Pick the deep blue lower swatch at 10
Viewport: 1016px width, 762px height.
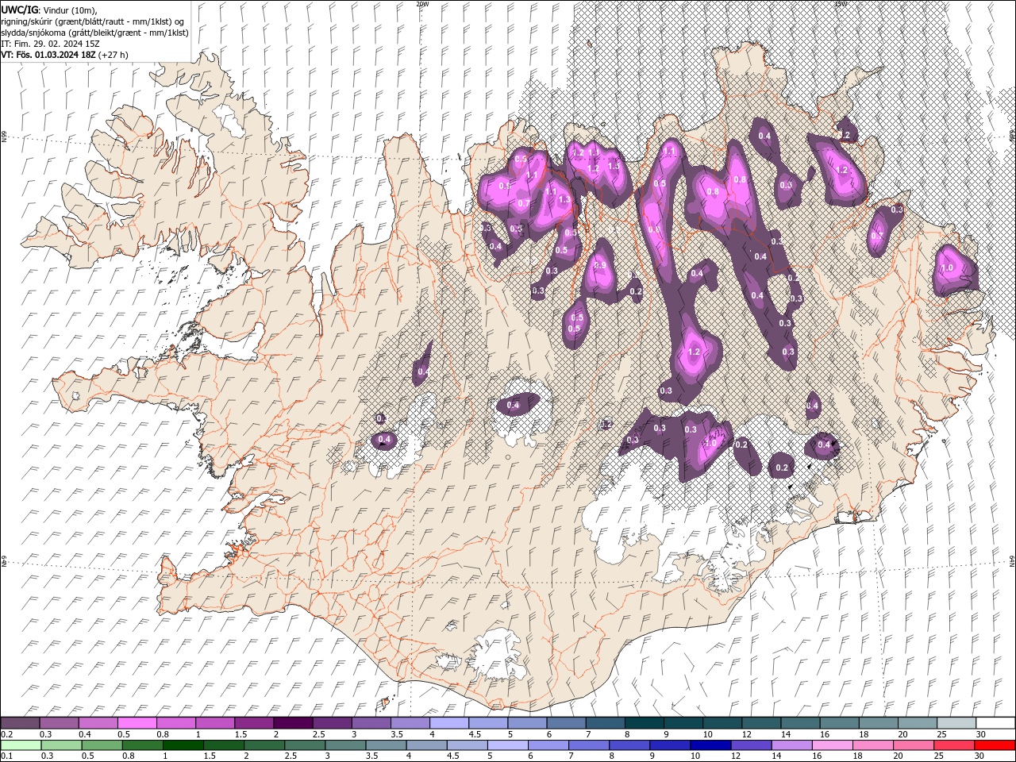(x=710, y=745)
